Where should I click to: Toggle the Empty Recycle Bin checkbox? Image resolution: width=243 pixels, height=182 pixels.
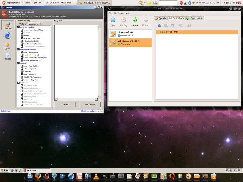point(22,66)
